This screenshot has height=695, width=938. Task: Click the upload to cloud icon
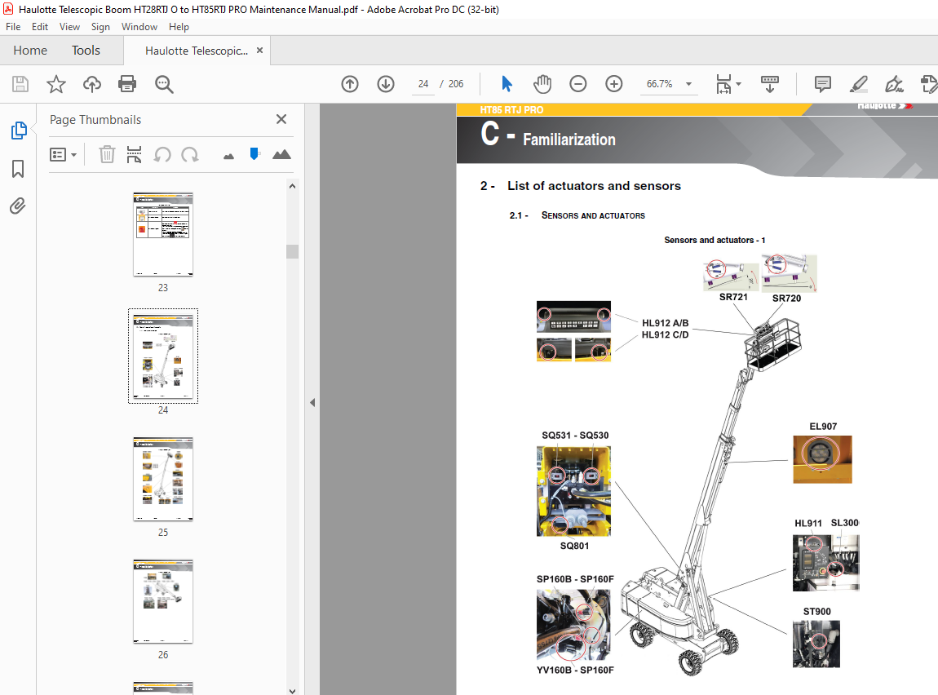tap(92, 84)
